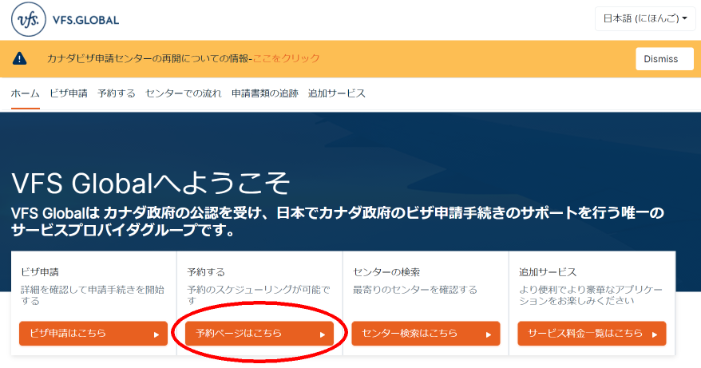Click the VFS Global logo icon
Screen dimensions: 701x368
[29, 19]
